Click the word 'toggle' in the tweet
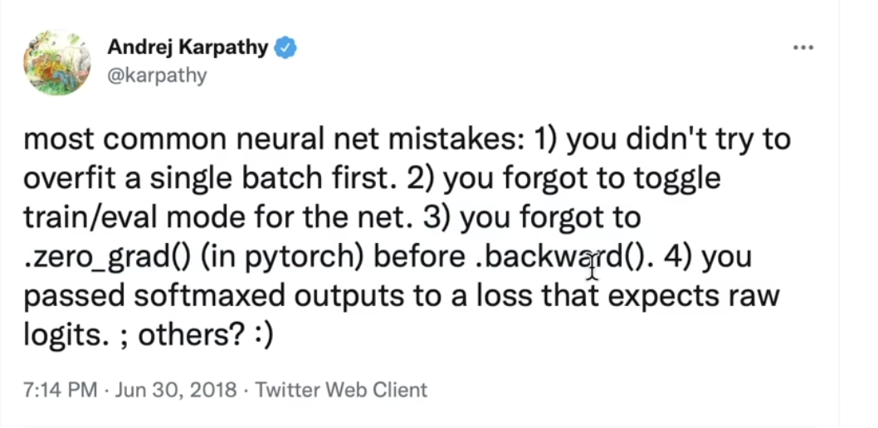The image size is (878, 428). pos(677,180)
